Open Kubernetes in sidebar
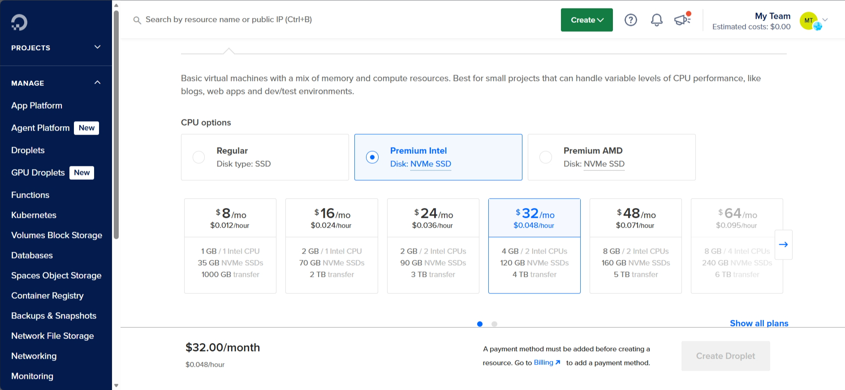 point(34,215)
